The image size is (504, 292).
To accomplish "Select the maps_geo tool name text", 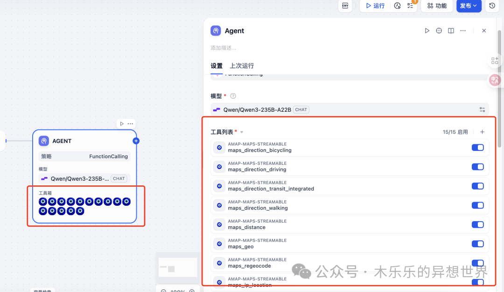I will tap(241, 247).
